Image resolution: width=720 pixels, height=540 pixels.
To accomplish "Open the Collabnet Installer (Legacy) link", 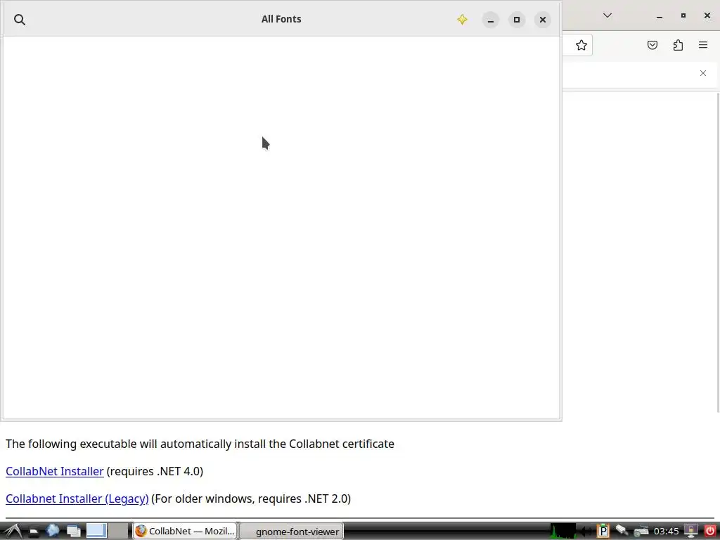I will point(77,499).
